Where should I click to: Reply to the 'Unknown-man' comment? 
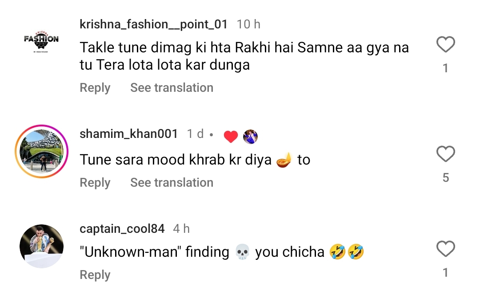[95, 275]
